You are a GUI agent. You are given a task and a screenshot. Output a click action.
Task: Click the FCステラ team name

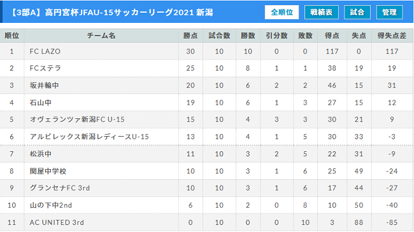pos(45,68)
